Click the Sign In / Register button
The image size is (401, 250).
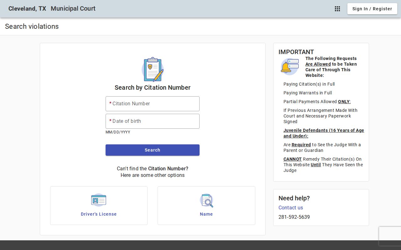372,9
